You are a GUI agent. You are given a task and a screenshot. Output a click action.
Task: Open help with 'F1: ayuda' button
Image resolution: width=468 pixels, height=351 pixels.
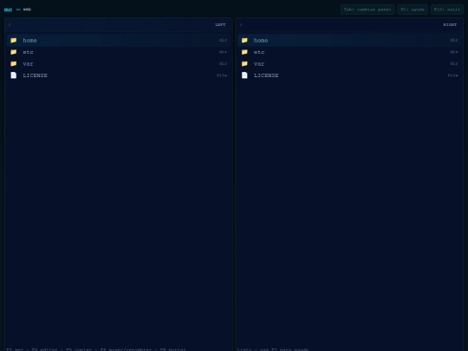[413, 10]
